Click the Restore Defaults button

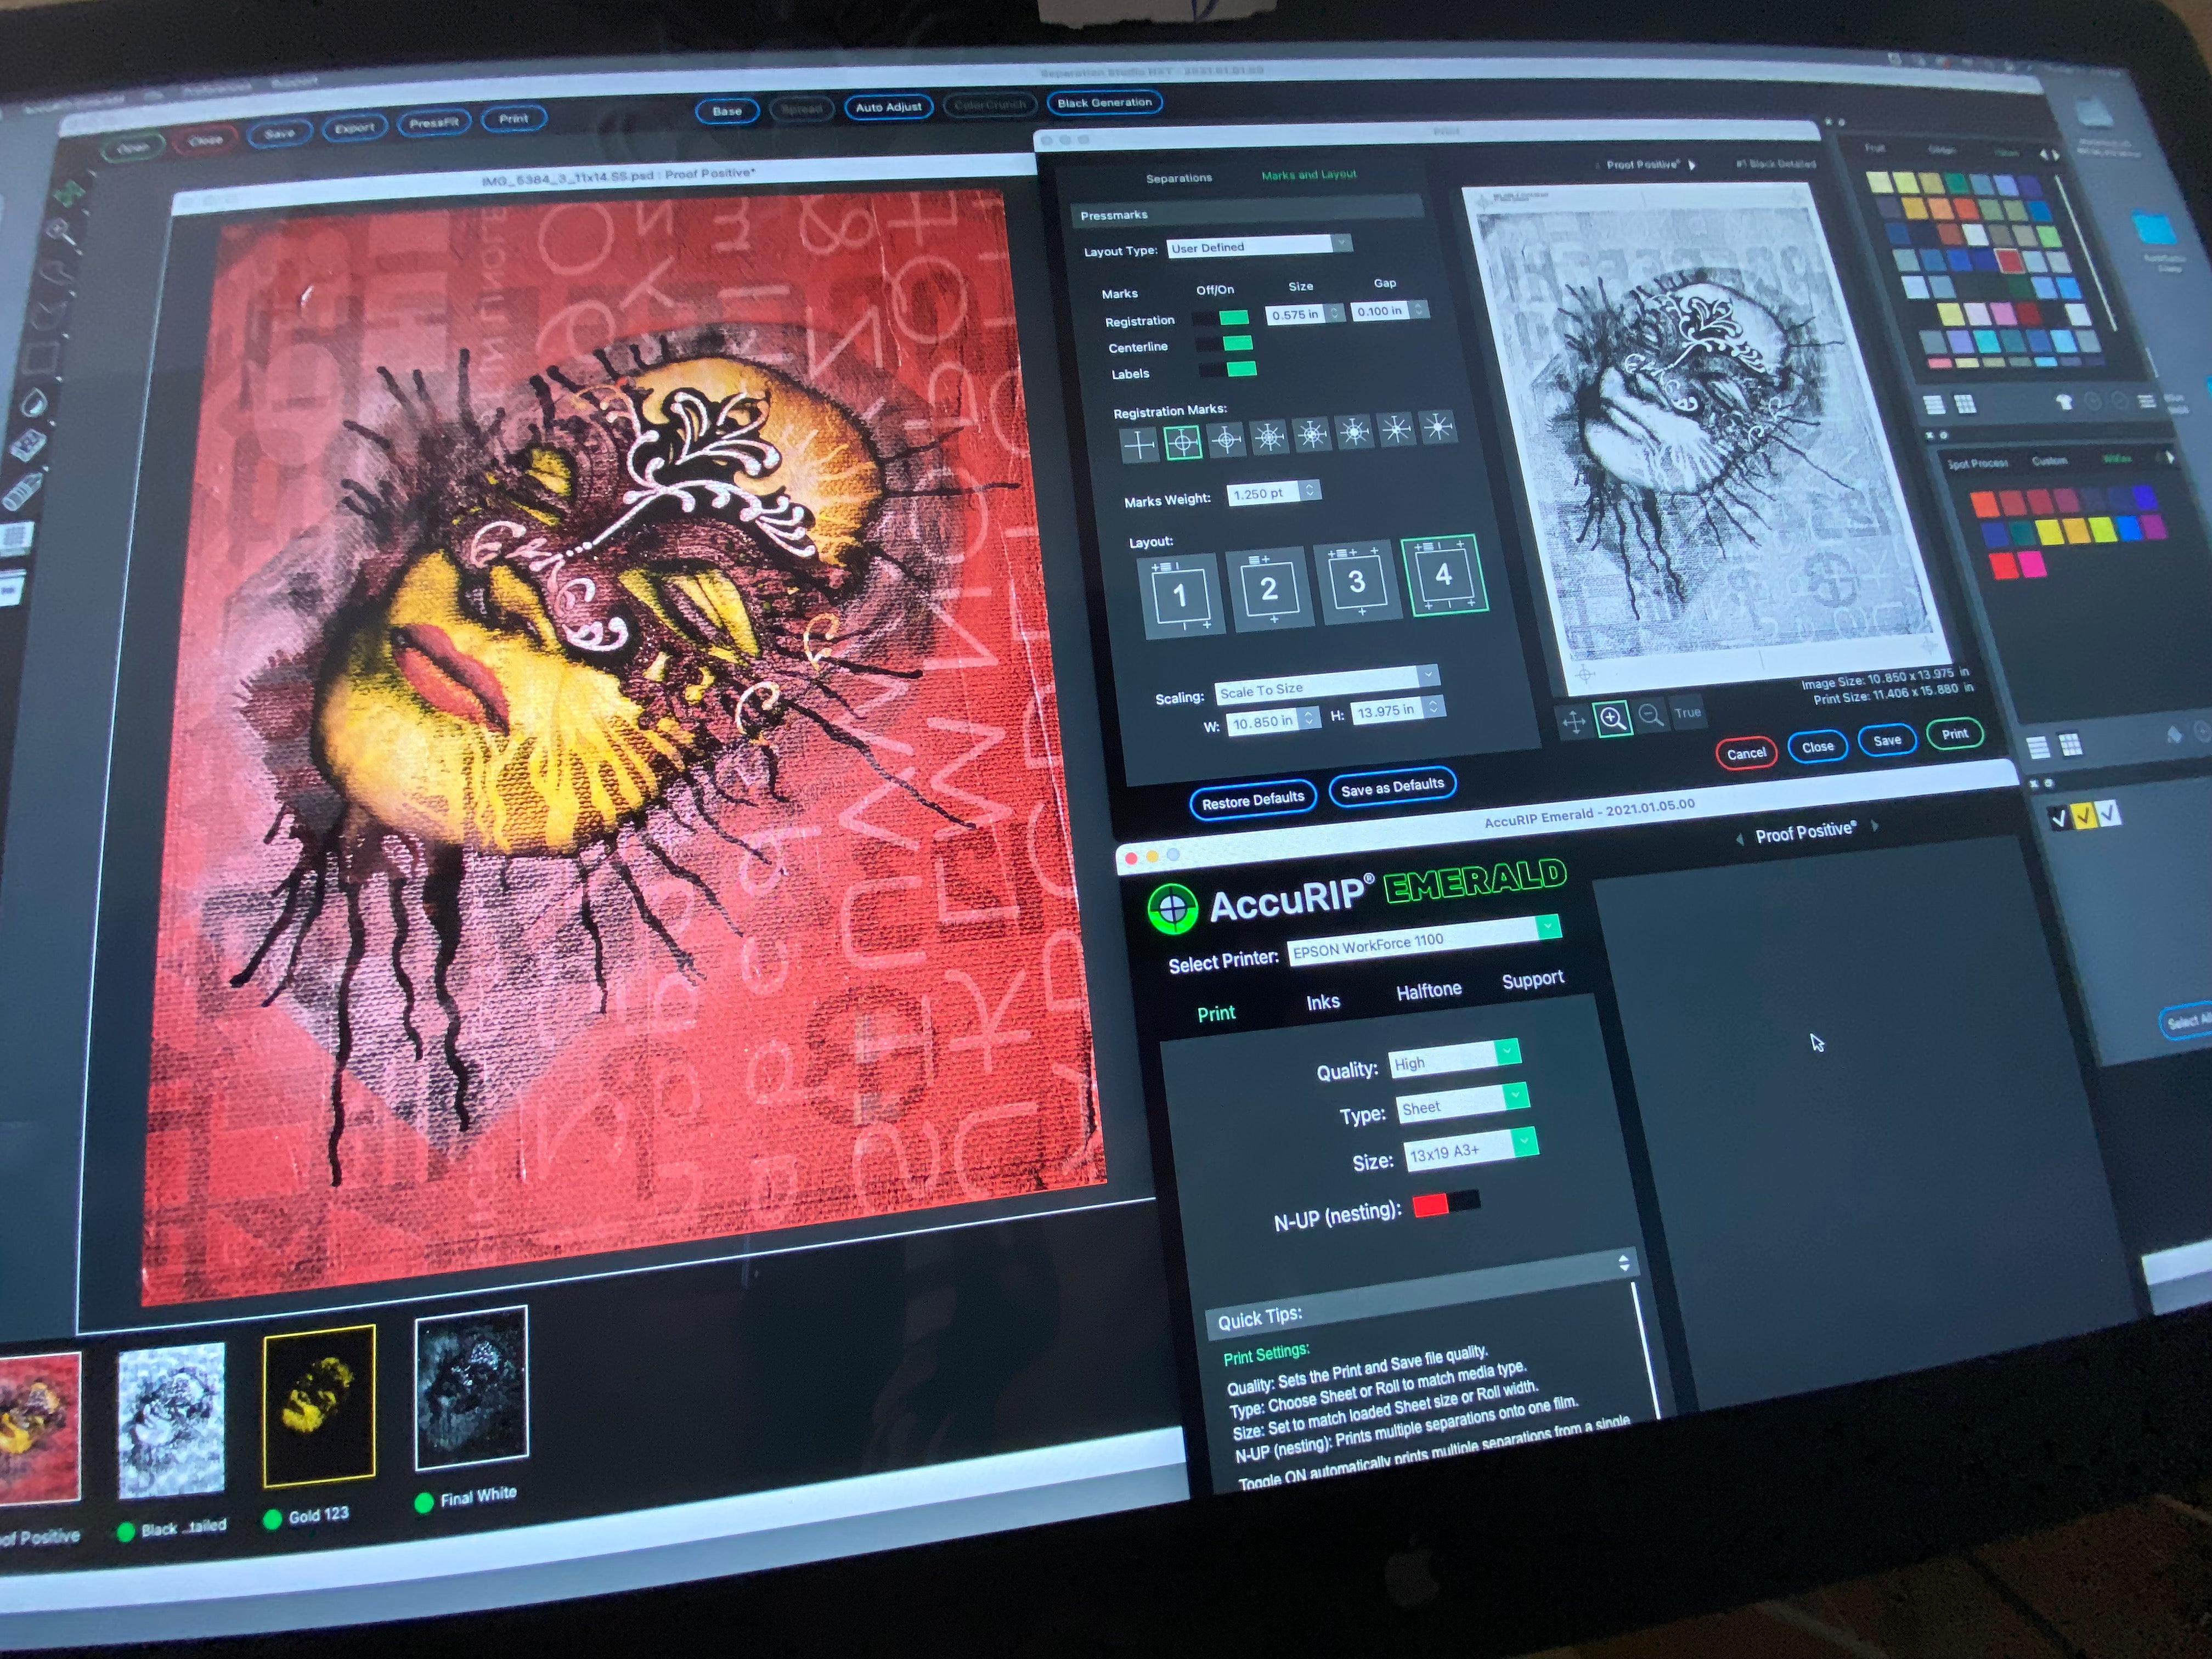coord(1253,800)
